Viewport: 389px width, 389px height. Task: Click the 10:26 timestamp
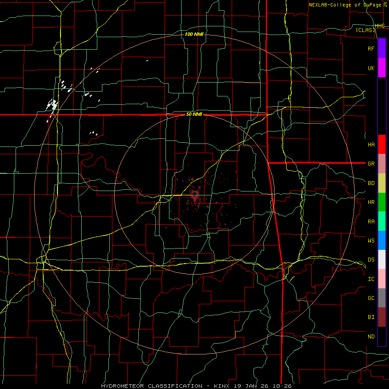click(x=282, y=386)
